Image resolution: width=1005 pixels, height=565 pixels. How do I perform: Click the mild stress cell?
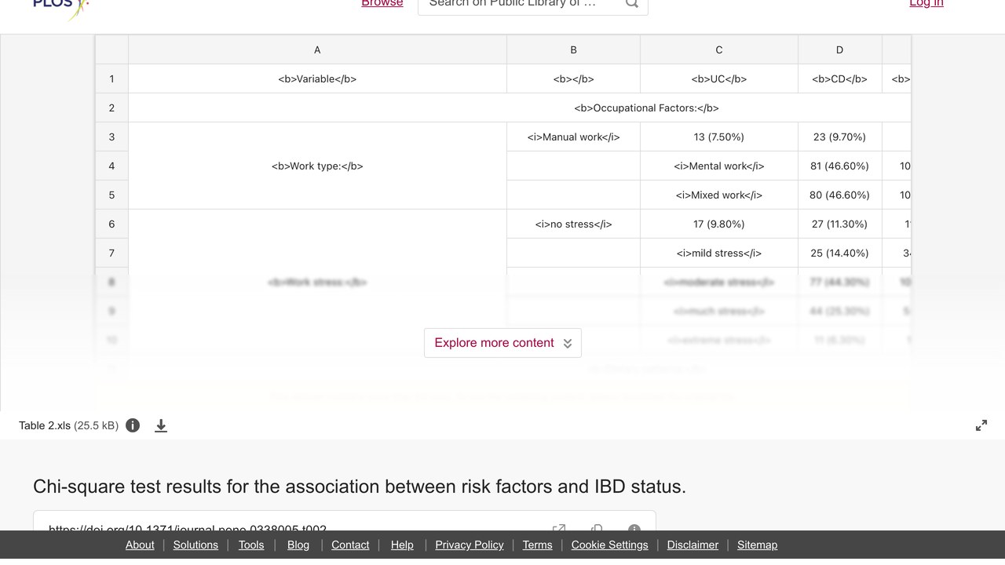click(x=719, y=253)
